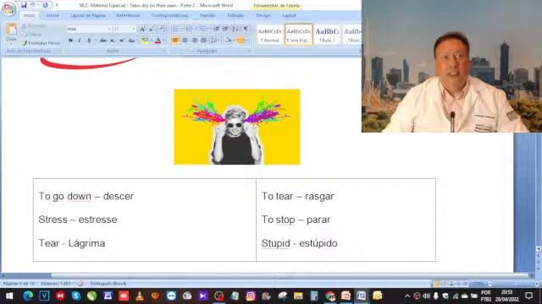Screen dimensions: 542x304
Task: Open the Windows Start menu
Action: (x=9, y=296)
